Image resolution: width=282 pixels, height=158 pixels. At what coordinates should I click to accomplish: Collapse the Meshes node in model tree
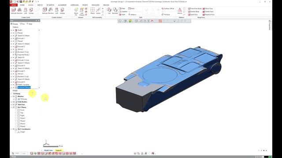[x=11, y=97]
